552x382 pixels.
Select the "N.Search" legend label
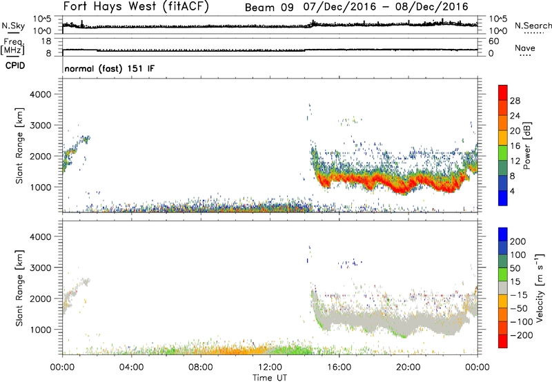tap(533, 26)
